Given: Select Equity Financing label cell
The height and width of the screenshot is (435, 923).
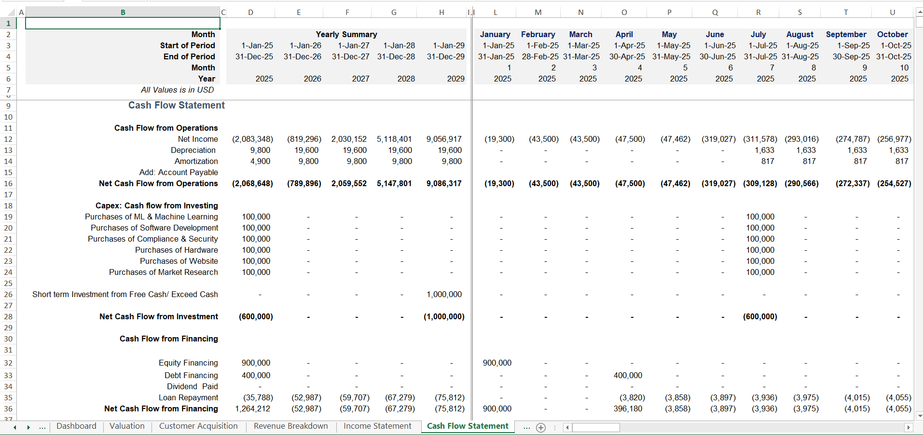Looking at the screenshot, I should tap(188, 363).
